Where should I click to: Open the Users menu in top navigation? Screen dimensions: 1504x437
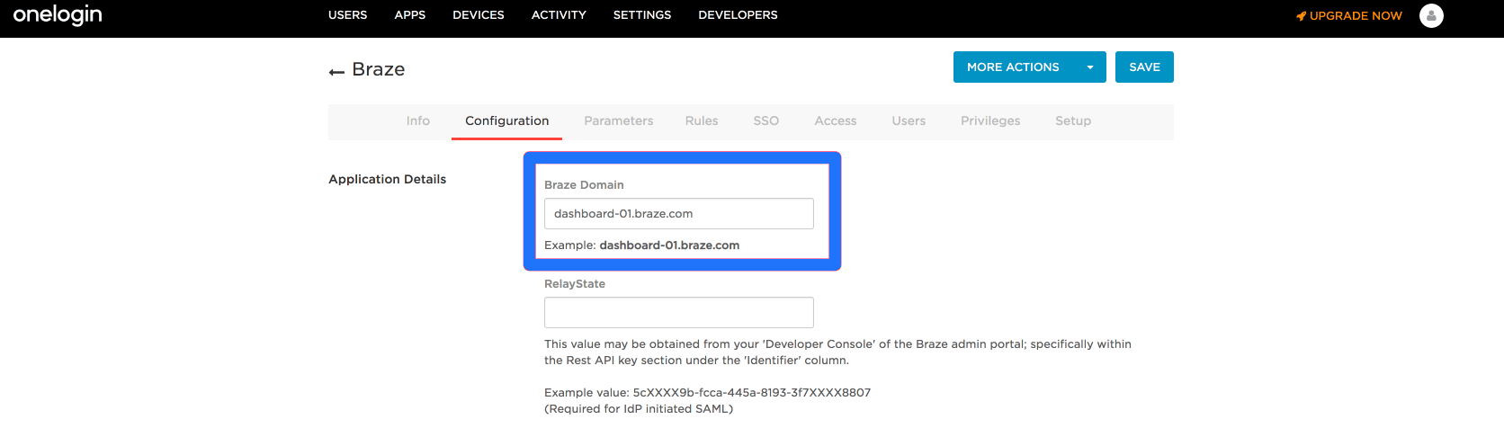point(347,15)
